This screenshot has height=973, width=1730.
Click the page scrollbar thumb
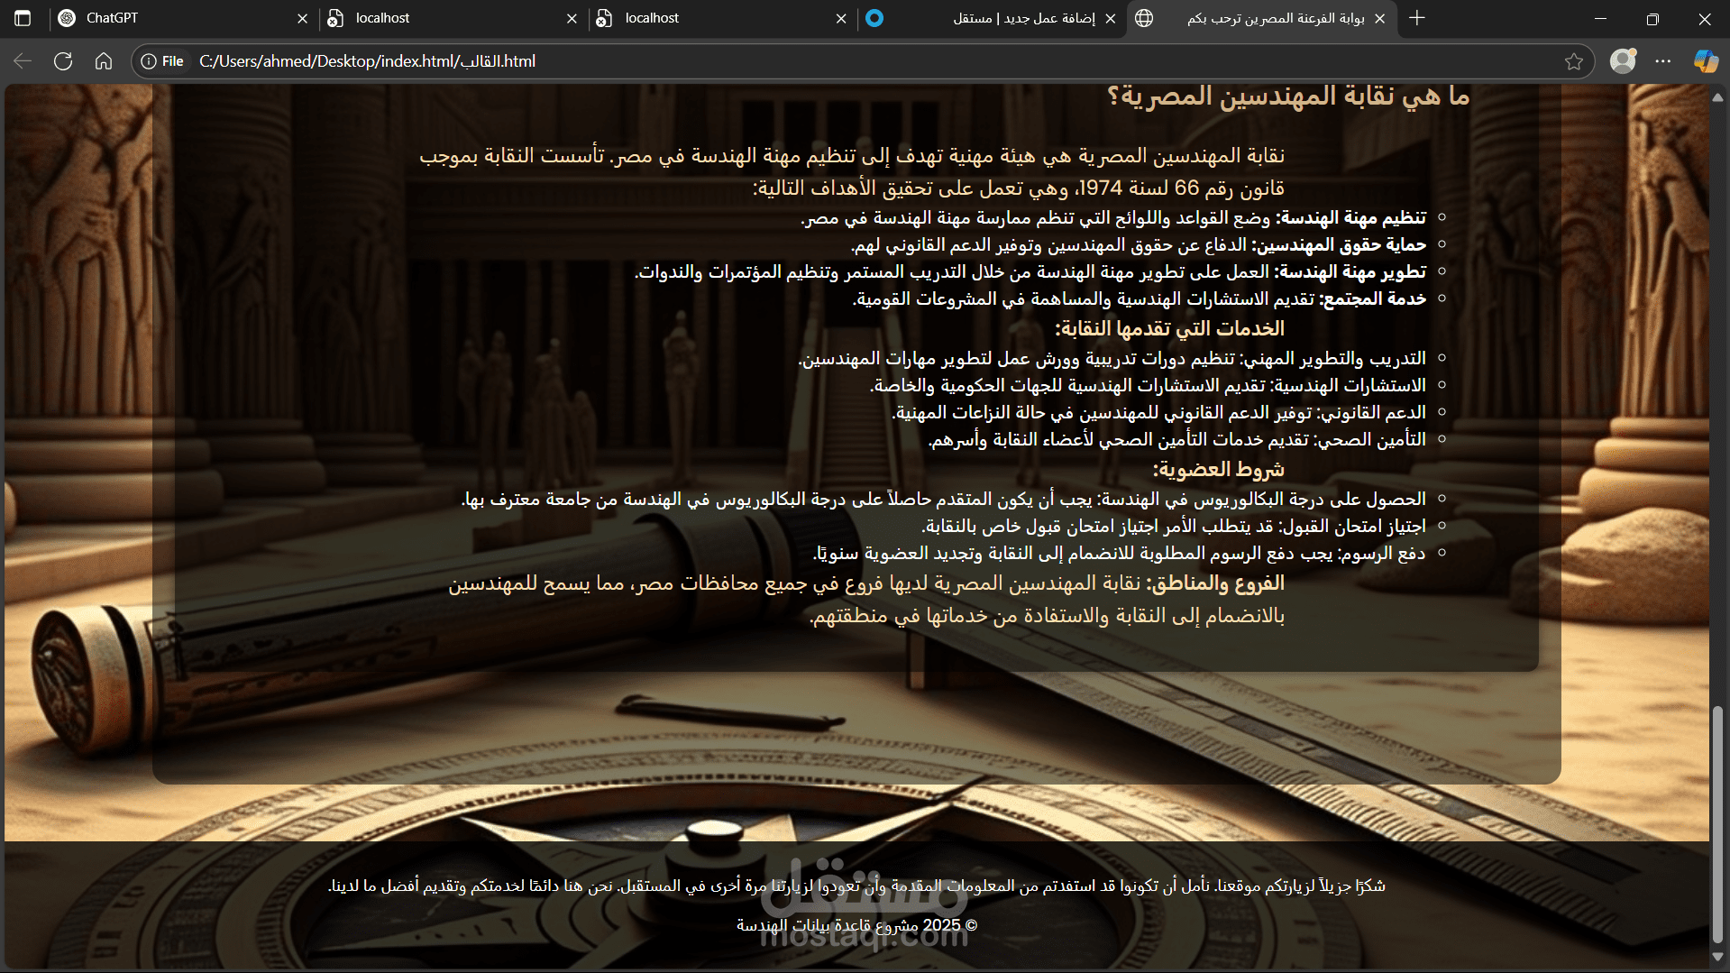[1718, 823]
